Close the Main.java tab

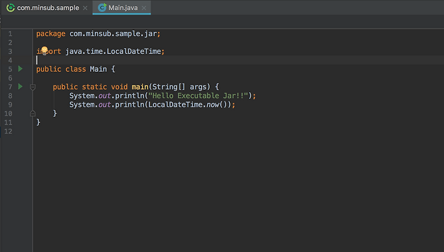click(x=144, y=8)
